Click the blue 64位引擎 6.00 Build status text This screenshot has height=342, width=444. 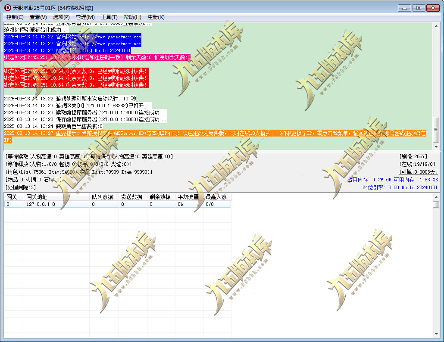[x=400, y=187]
